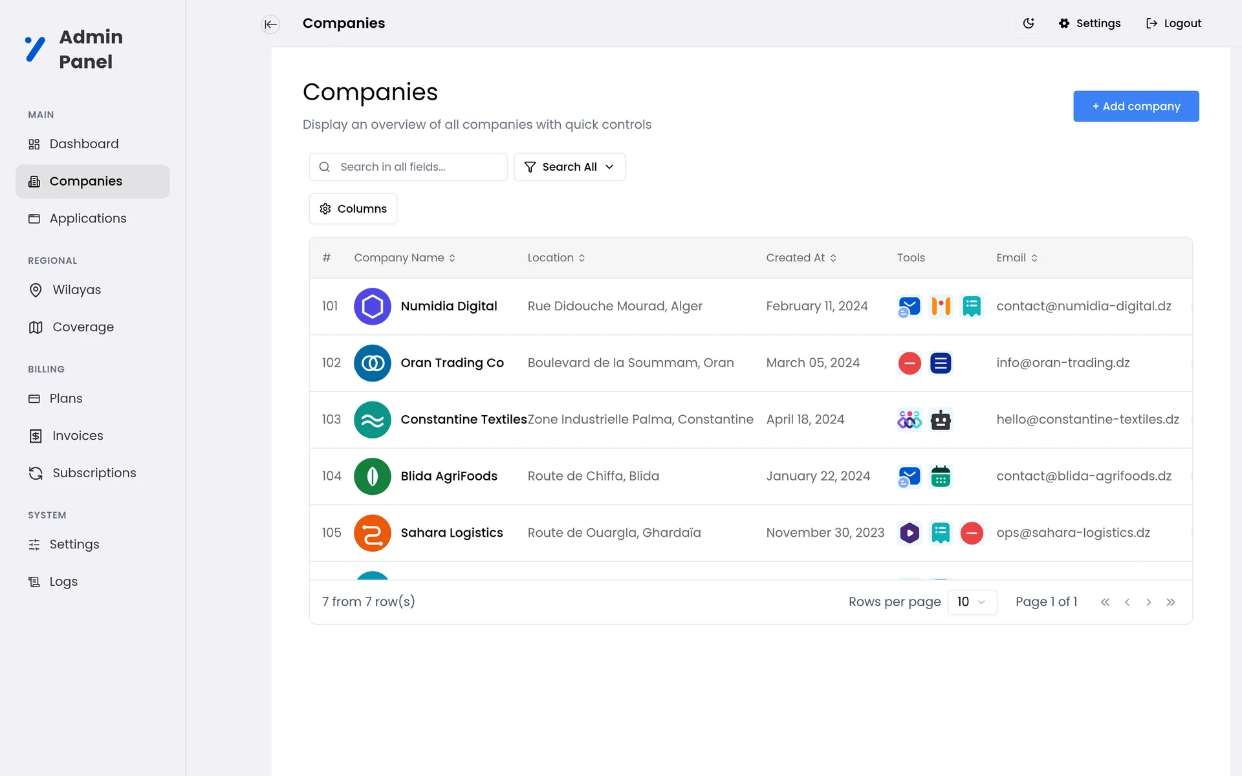Go to next page button

pos(1149,602)
